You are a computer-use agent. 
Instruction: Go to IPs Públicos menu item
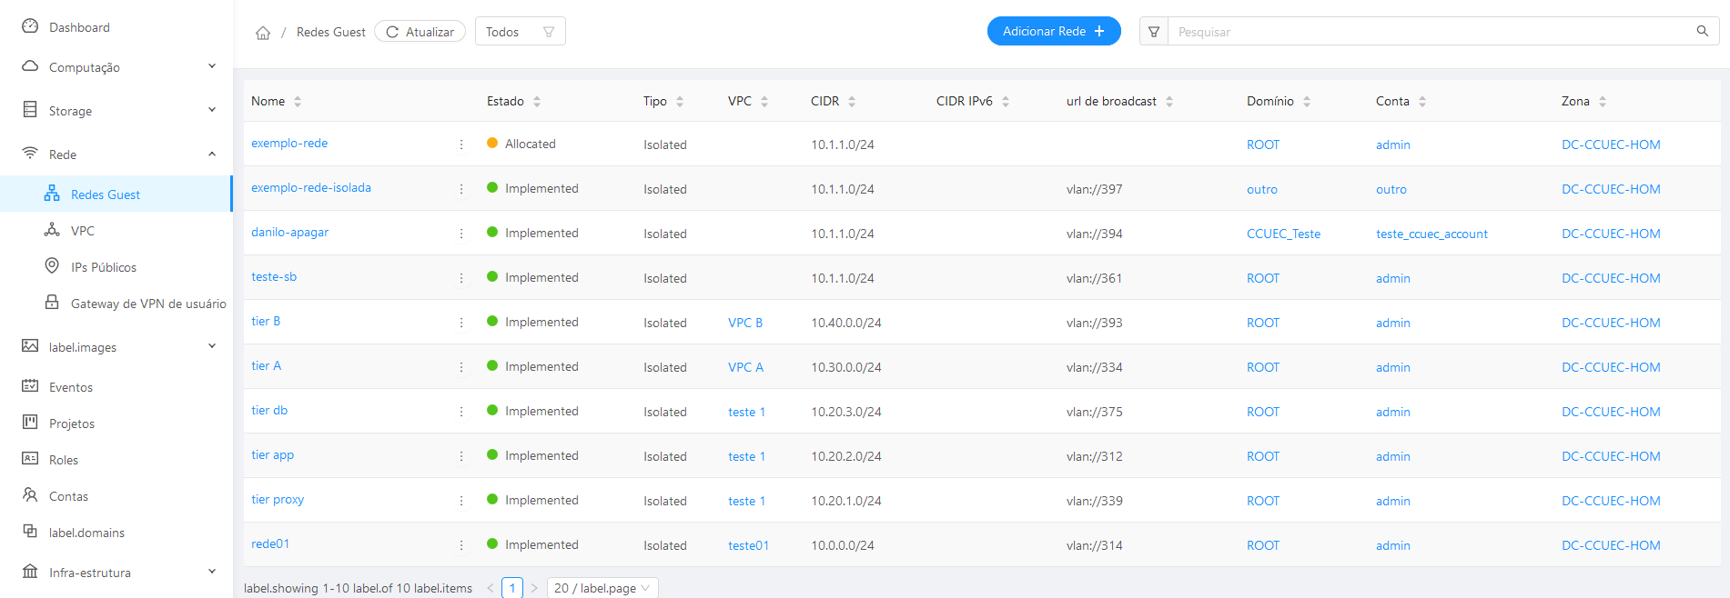coord(103,267)
